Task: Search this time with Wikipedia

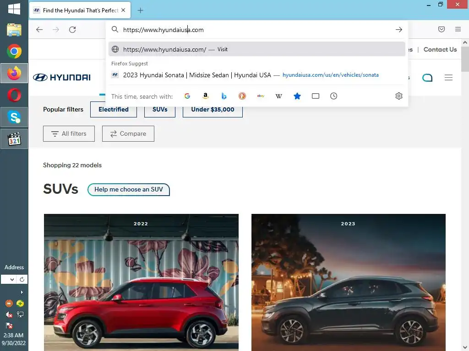Action: pos(279,96)
